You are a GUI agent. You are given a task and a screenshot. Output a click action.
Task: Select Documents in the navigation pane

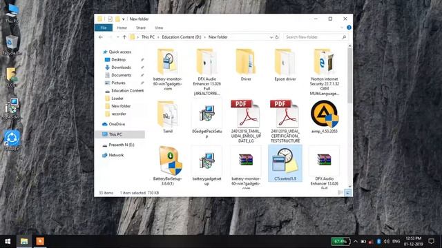(122, 75)
